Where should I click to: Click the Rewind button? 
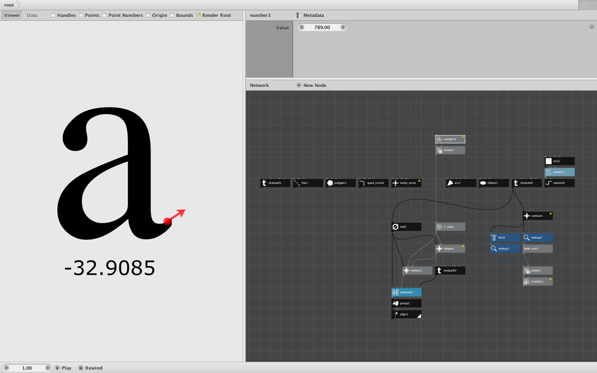(90, 368)
